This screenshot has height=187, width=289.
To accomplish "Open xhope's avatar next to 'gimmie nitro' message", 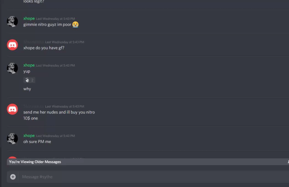I will coord(12,21).
